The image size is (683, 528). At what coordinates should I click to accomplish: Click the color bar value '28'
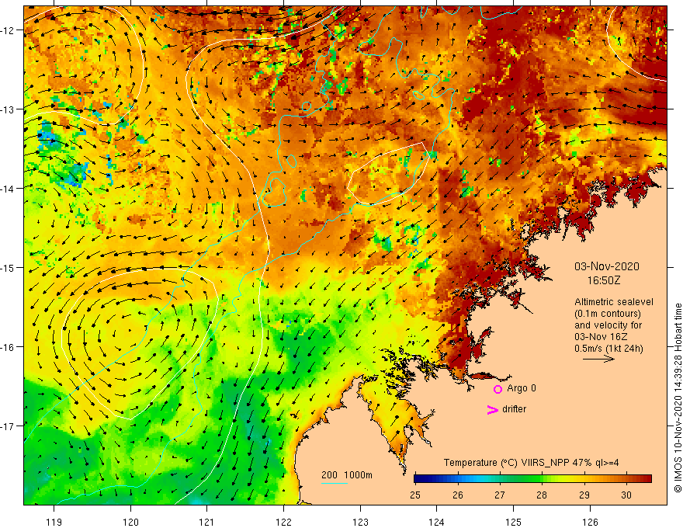pyautogui.click(x=542, y=495)
